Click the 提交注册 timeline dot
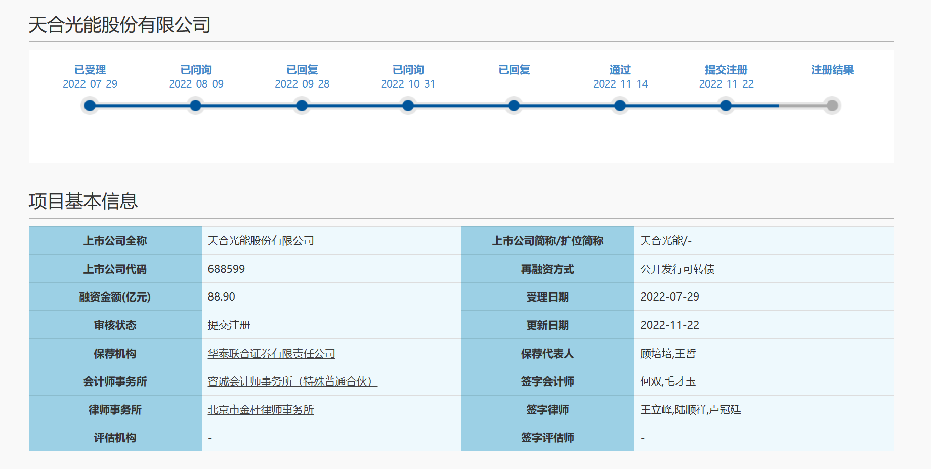 coord(726,106)
